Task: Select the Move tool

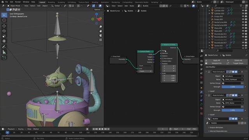Action: click(x=4, y=26)
